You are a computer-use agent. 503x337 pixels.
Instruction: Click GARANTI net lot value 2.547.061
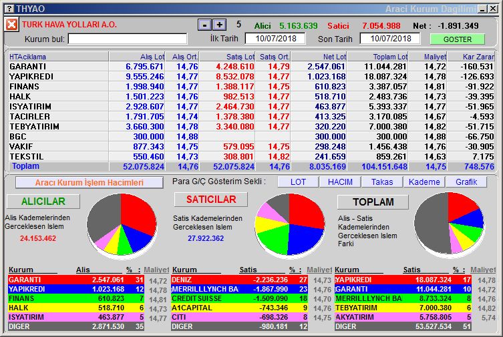(326, 67)
